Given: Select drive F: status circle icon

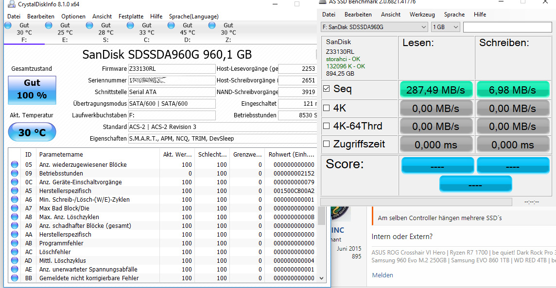Looking at the screenshot, I should [8, 26].
